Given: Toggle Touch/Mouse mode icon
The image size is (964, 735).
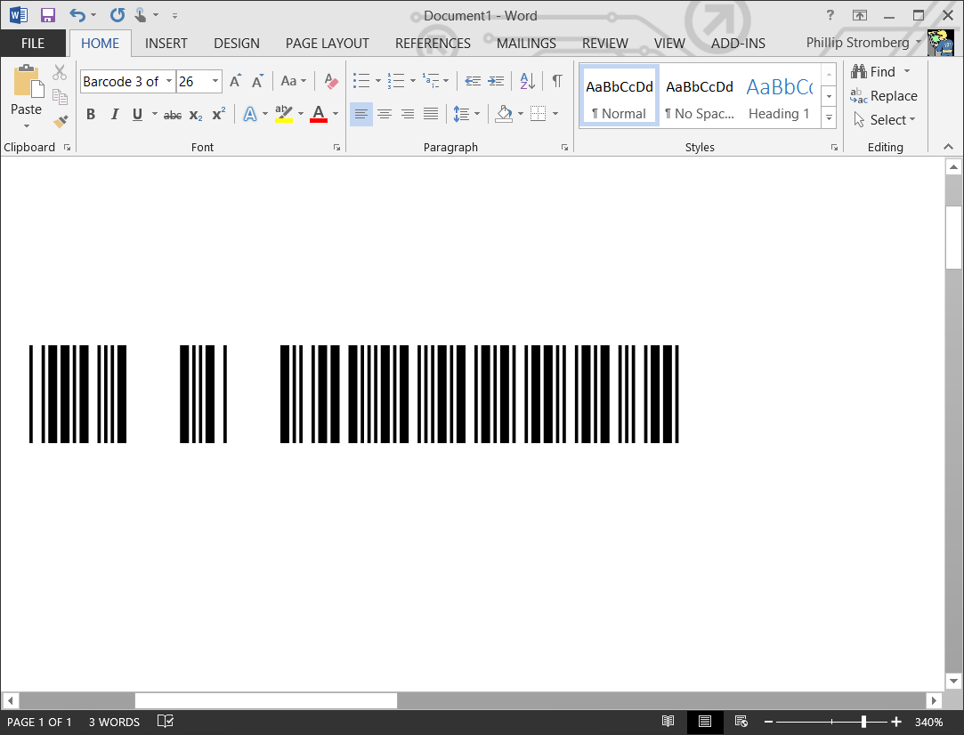Looking at the screenshot, I should (x=141, y=15).
